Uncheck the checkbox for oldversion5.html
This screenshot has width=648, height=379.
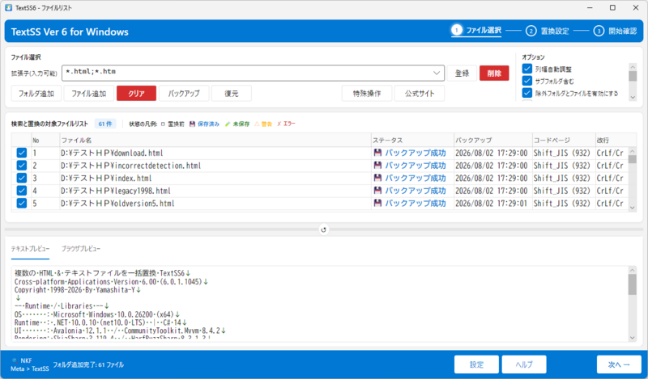(22, 203)
